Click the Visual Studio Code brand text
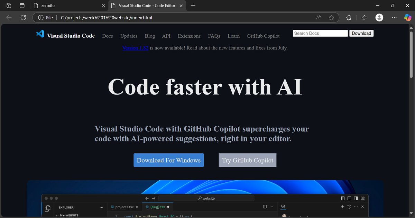This screenshot has width=415, height=218. click(71, 36)
